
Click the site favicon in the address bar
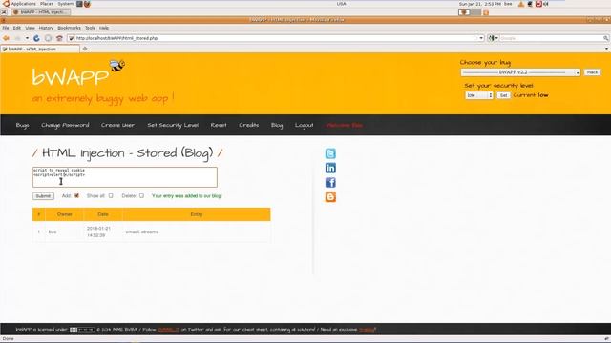pyautogui.click(x=71, y=38)
